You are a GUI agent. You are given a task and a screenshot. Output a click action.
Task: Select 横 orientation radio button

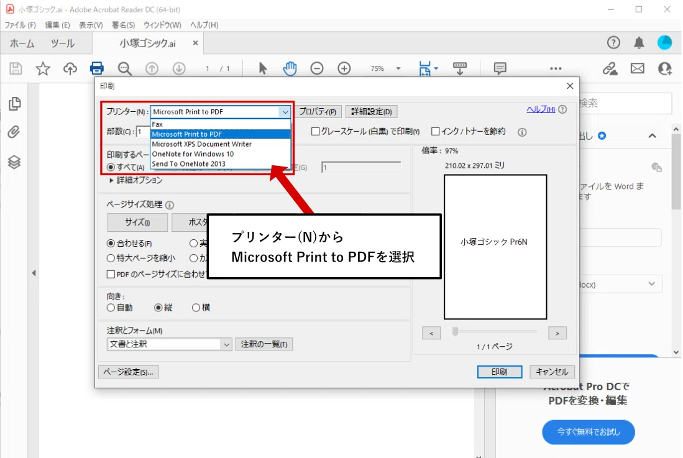[196, 308]
